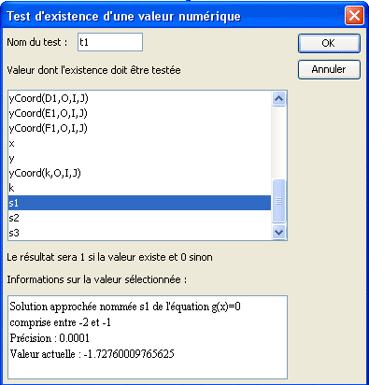The image size is (369, 385).
Task: Click inside the information text box
Action: tap(148, 337)
